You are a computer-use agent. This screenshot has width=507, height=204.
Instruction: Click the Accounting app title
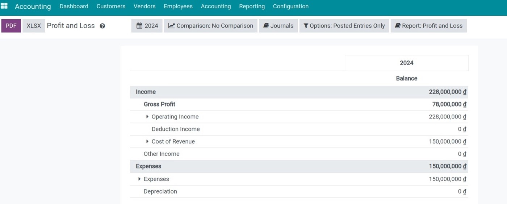click(x=33, y=7)
